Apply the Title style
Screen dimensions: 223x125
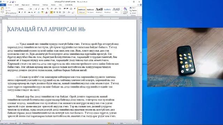click(116, 10)
